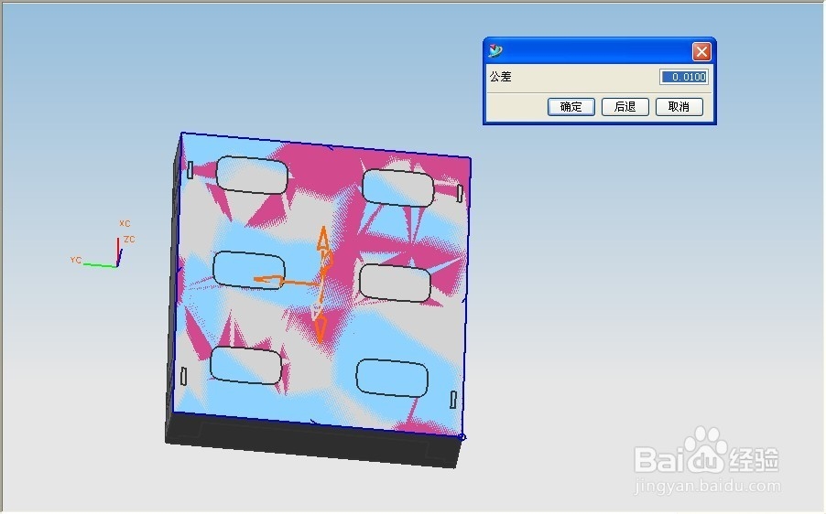Click the 公差 label text
Viewport: 826px width, 514px height.
(x=500, y=77)
